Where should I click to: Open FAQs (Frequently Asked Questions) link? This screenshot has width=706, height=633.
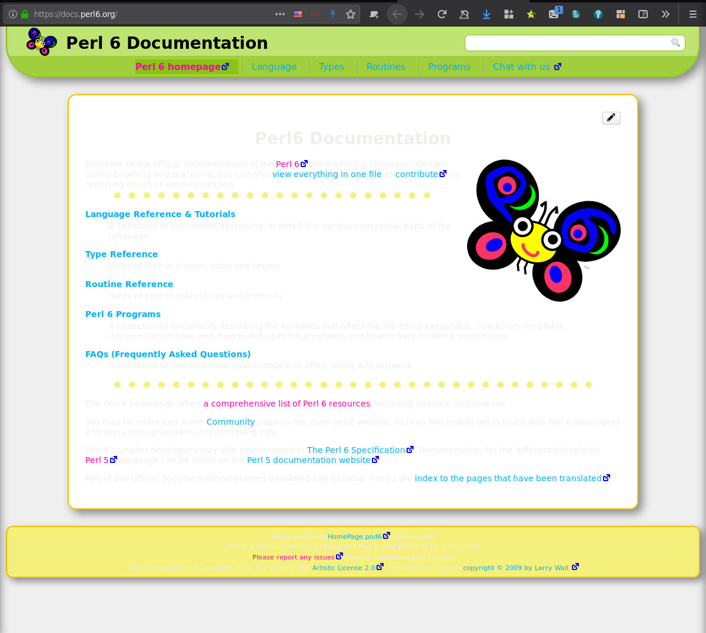(168, 354)
